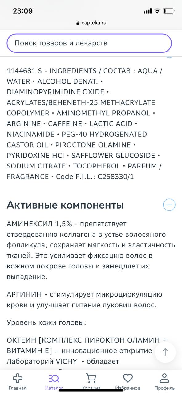Tap the lock icon beside eapteka.ru

point(78,23)
